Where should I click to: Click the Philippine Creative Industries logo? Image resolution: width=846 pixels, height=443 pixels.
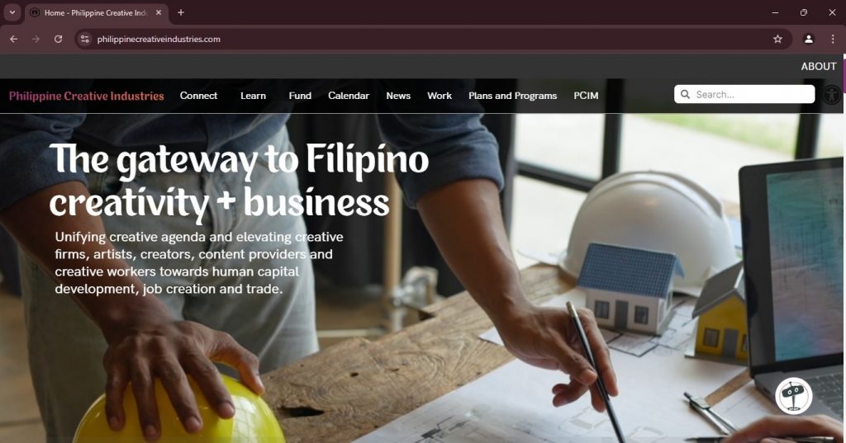(86, 96)
